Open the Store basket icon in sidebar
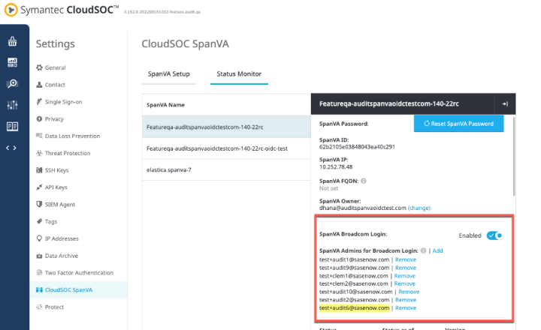The width and height of the screenshot is (541, 330). [x=13, y=41]
